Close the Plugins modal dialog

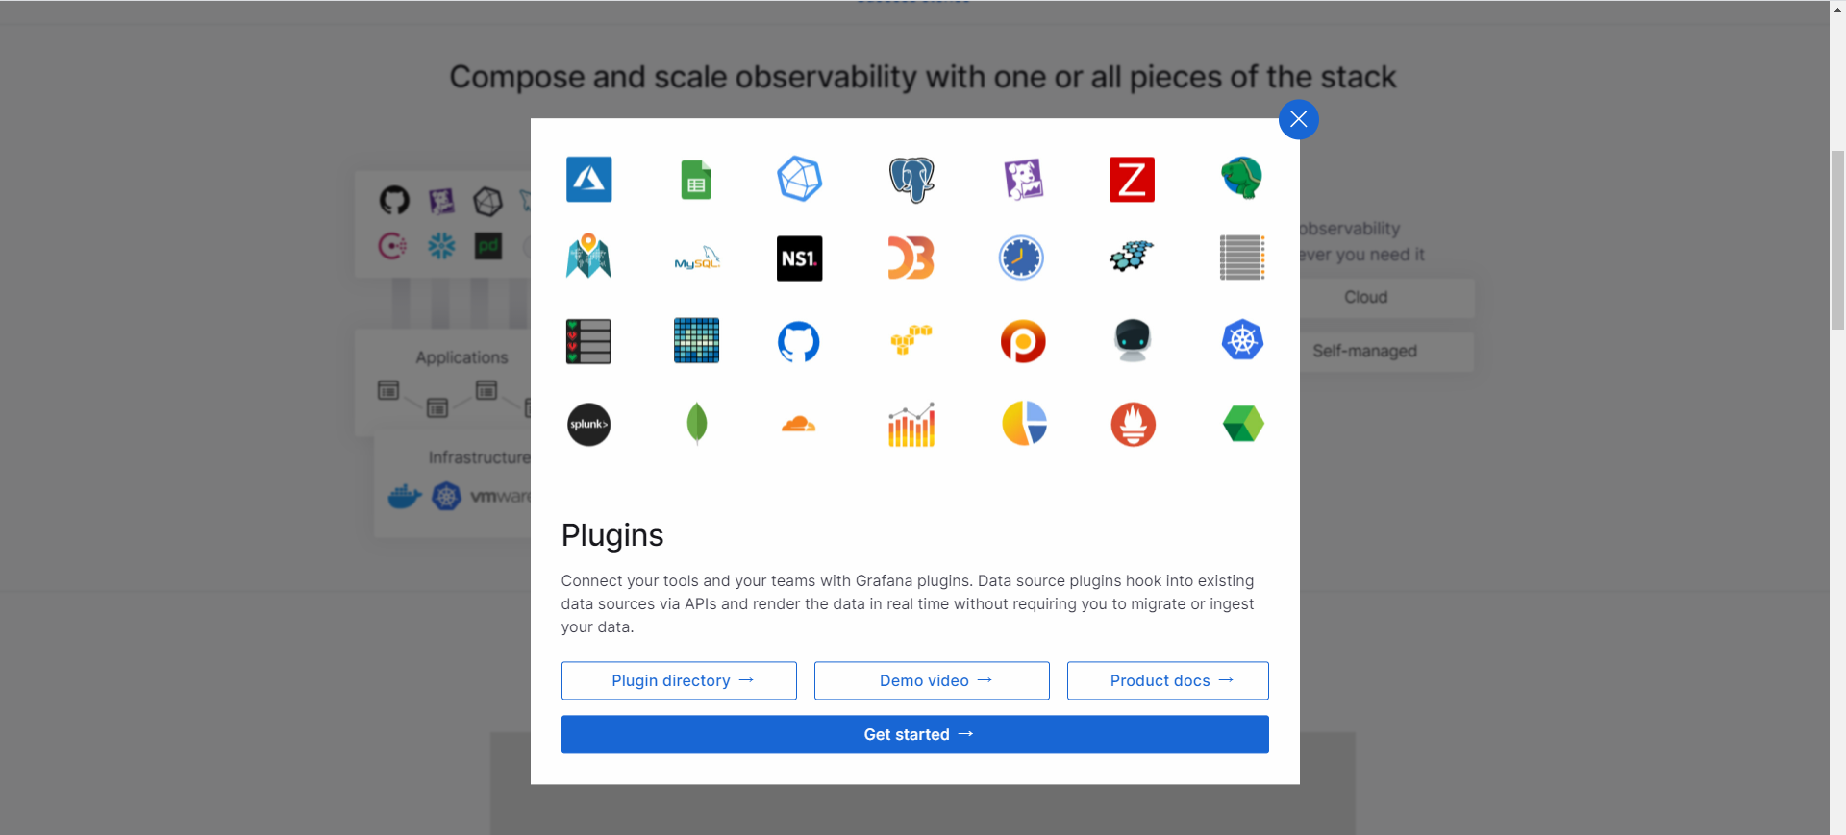click(x=1298, y=119)
